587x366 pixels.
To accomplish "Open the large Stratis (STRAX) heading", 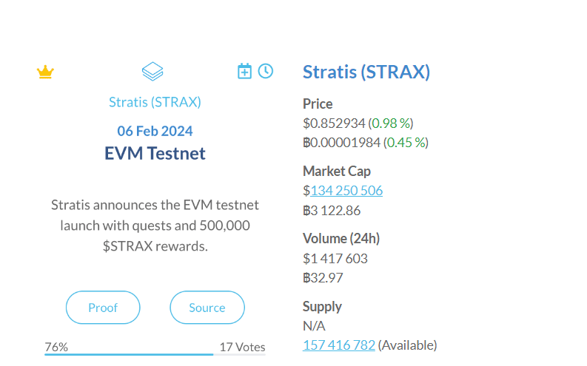I will coord(366,72).
